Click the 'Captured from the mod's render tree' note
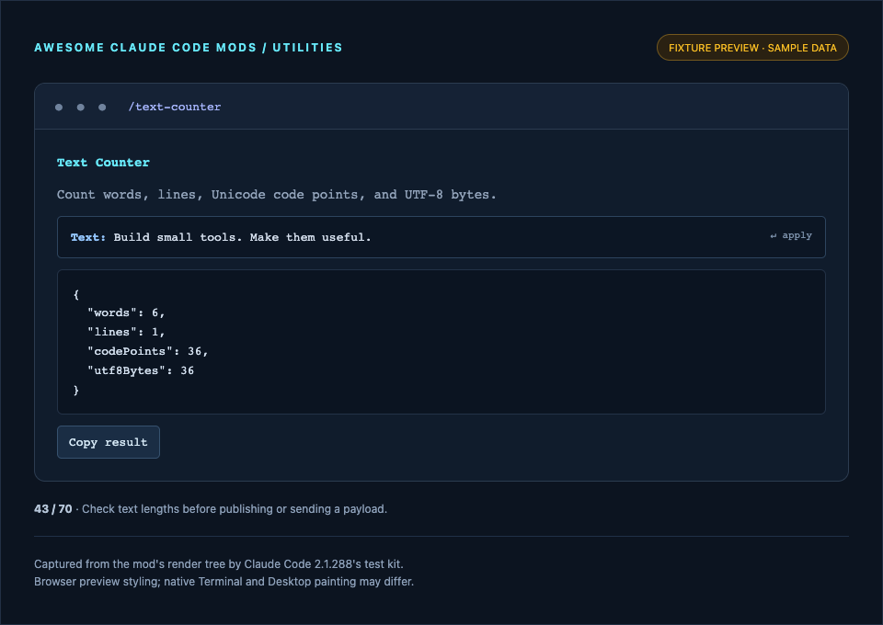The image size is (883, 625). coord(219,564)
